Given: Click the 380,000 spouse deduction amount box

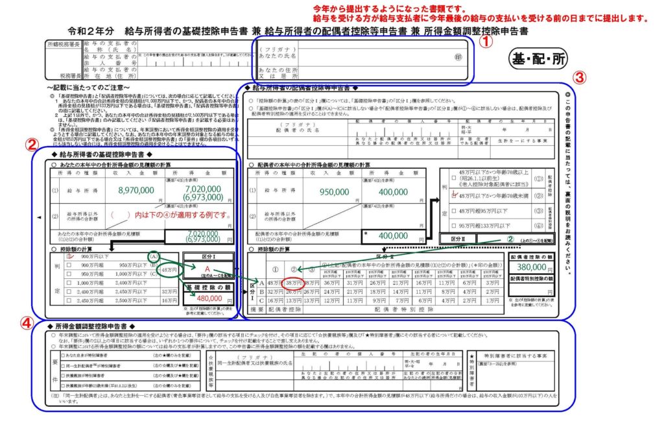Looking at the screenshot, I should (x=534, y=266).
